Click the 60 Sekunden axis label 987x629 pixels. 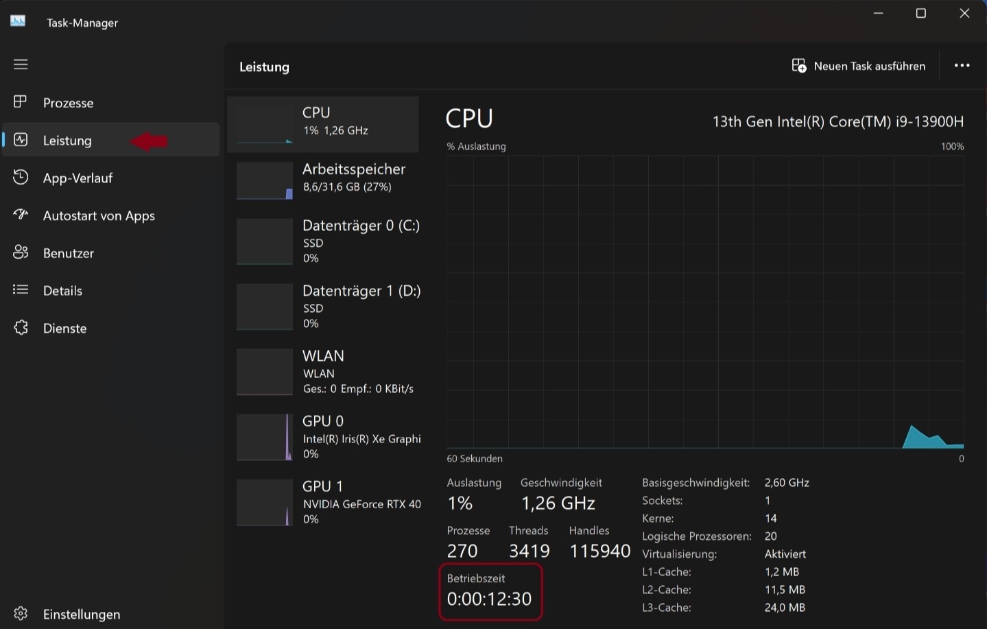click(x=475, y=459)
